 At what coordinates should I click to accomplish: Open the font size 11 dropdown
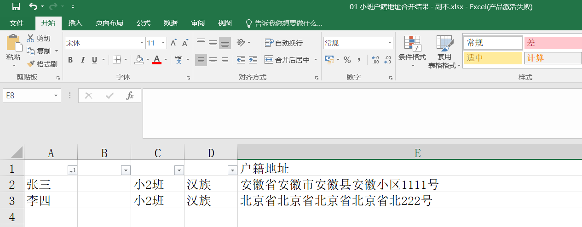[163, 43]
